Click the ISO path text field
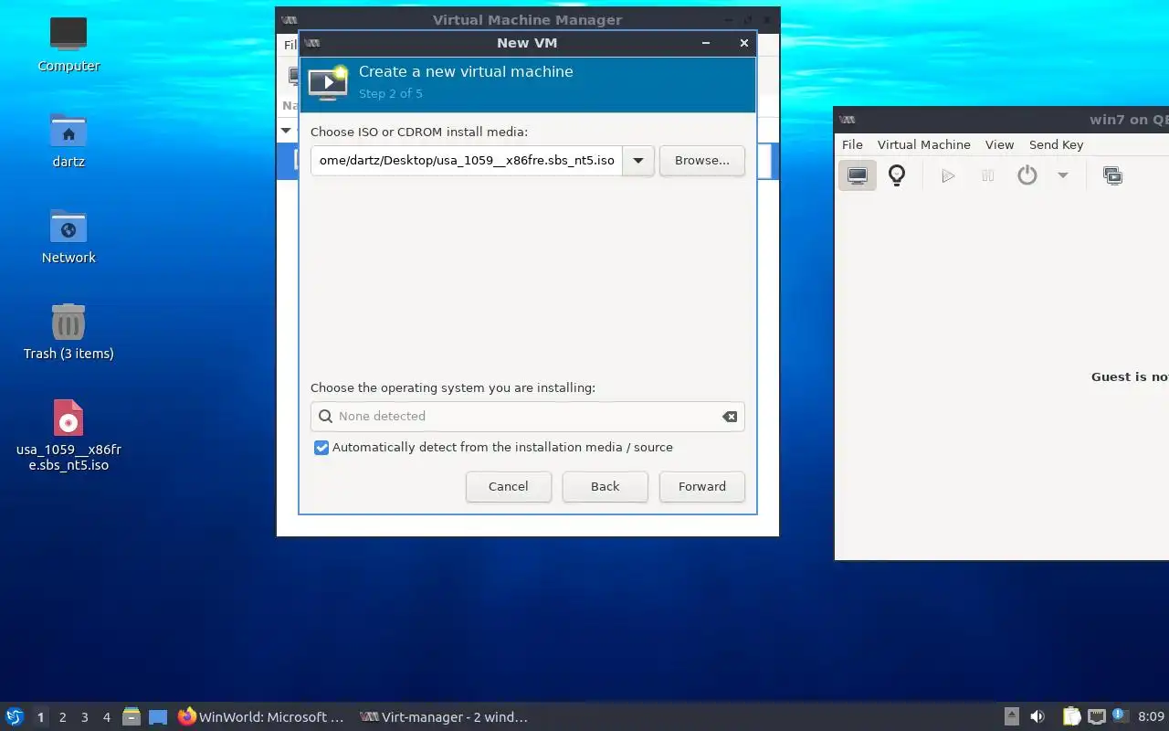This screenshot has width=1169, height=731. 467,161
